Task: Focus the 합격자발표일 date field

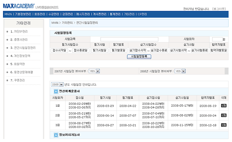Action: 219,50
